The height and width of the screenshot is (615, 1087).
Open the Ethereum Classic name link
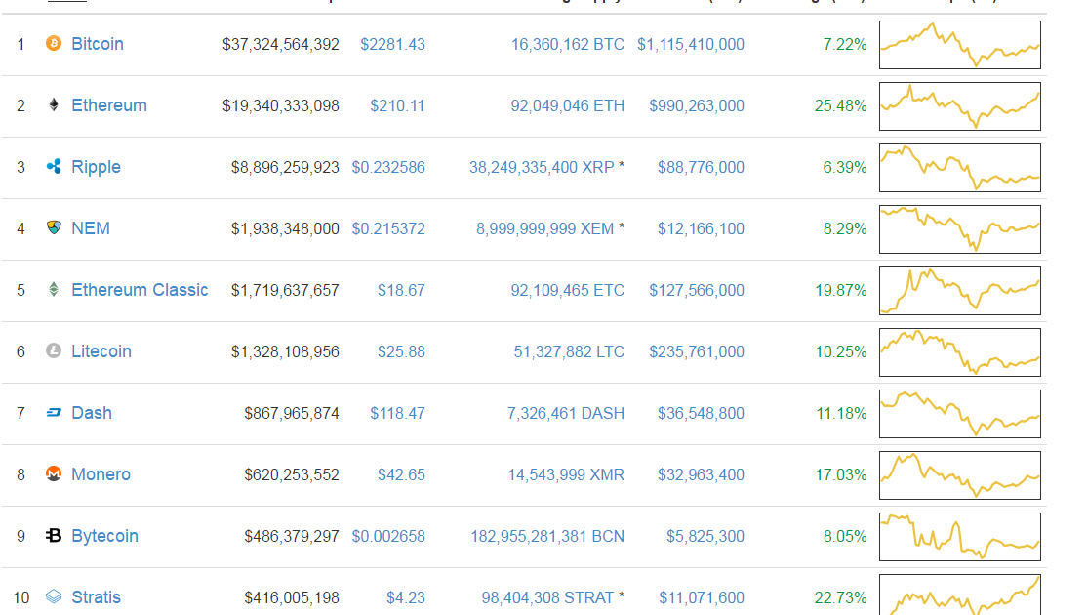(141, 290)
